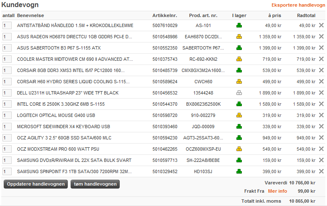
Task: Delete LOGITECH OPTICAL MOUSE G400 row
Action: [321, 115]
